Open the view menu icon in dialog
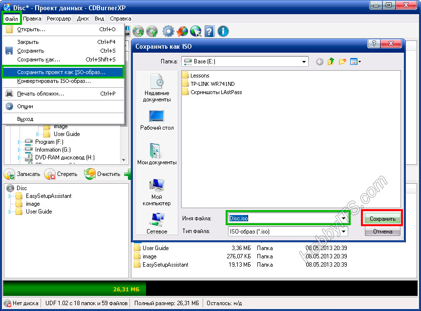Image resolution: width=421 pixels, height=311 pixels. [x=356, y=61]
